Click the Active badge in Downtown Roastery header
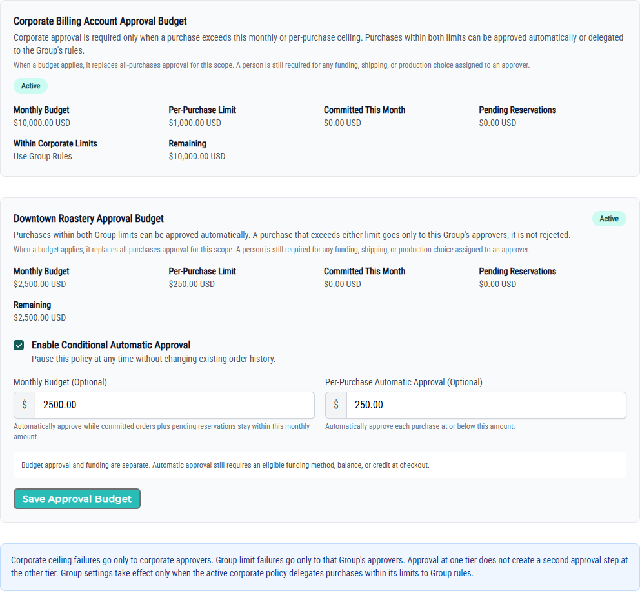Screen dimensions: 640x591 [x=609, y=219]
